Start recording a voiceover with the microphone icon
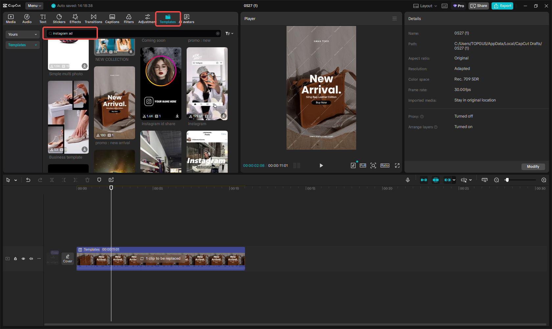This screenshot has width=552, height=329. click(407, 180)
